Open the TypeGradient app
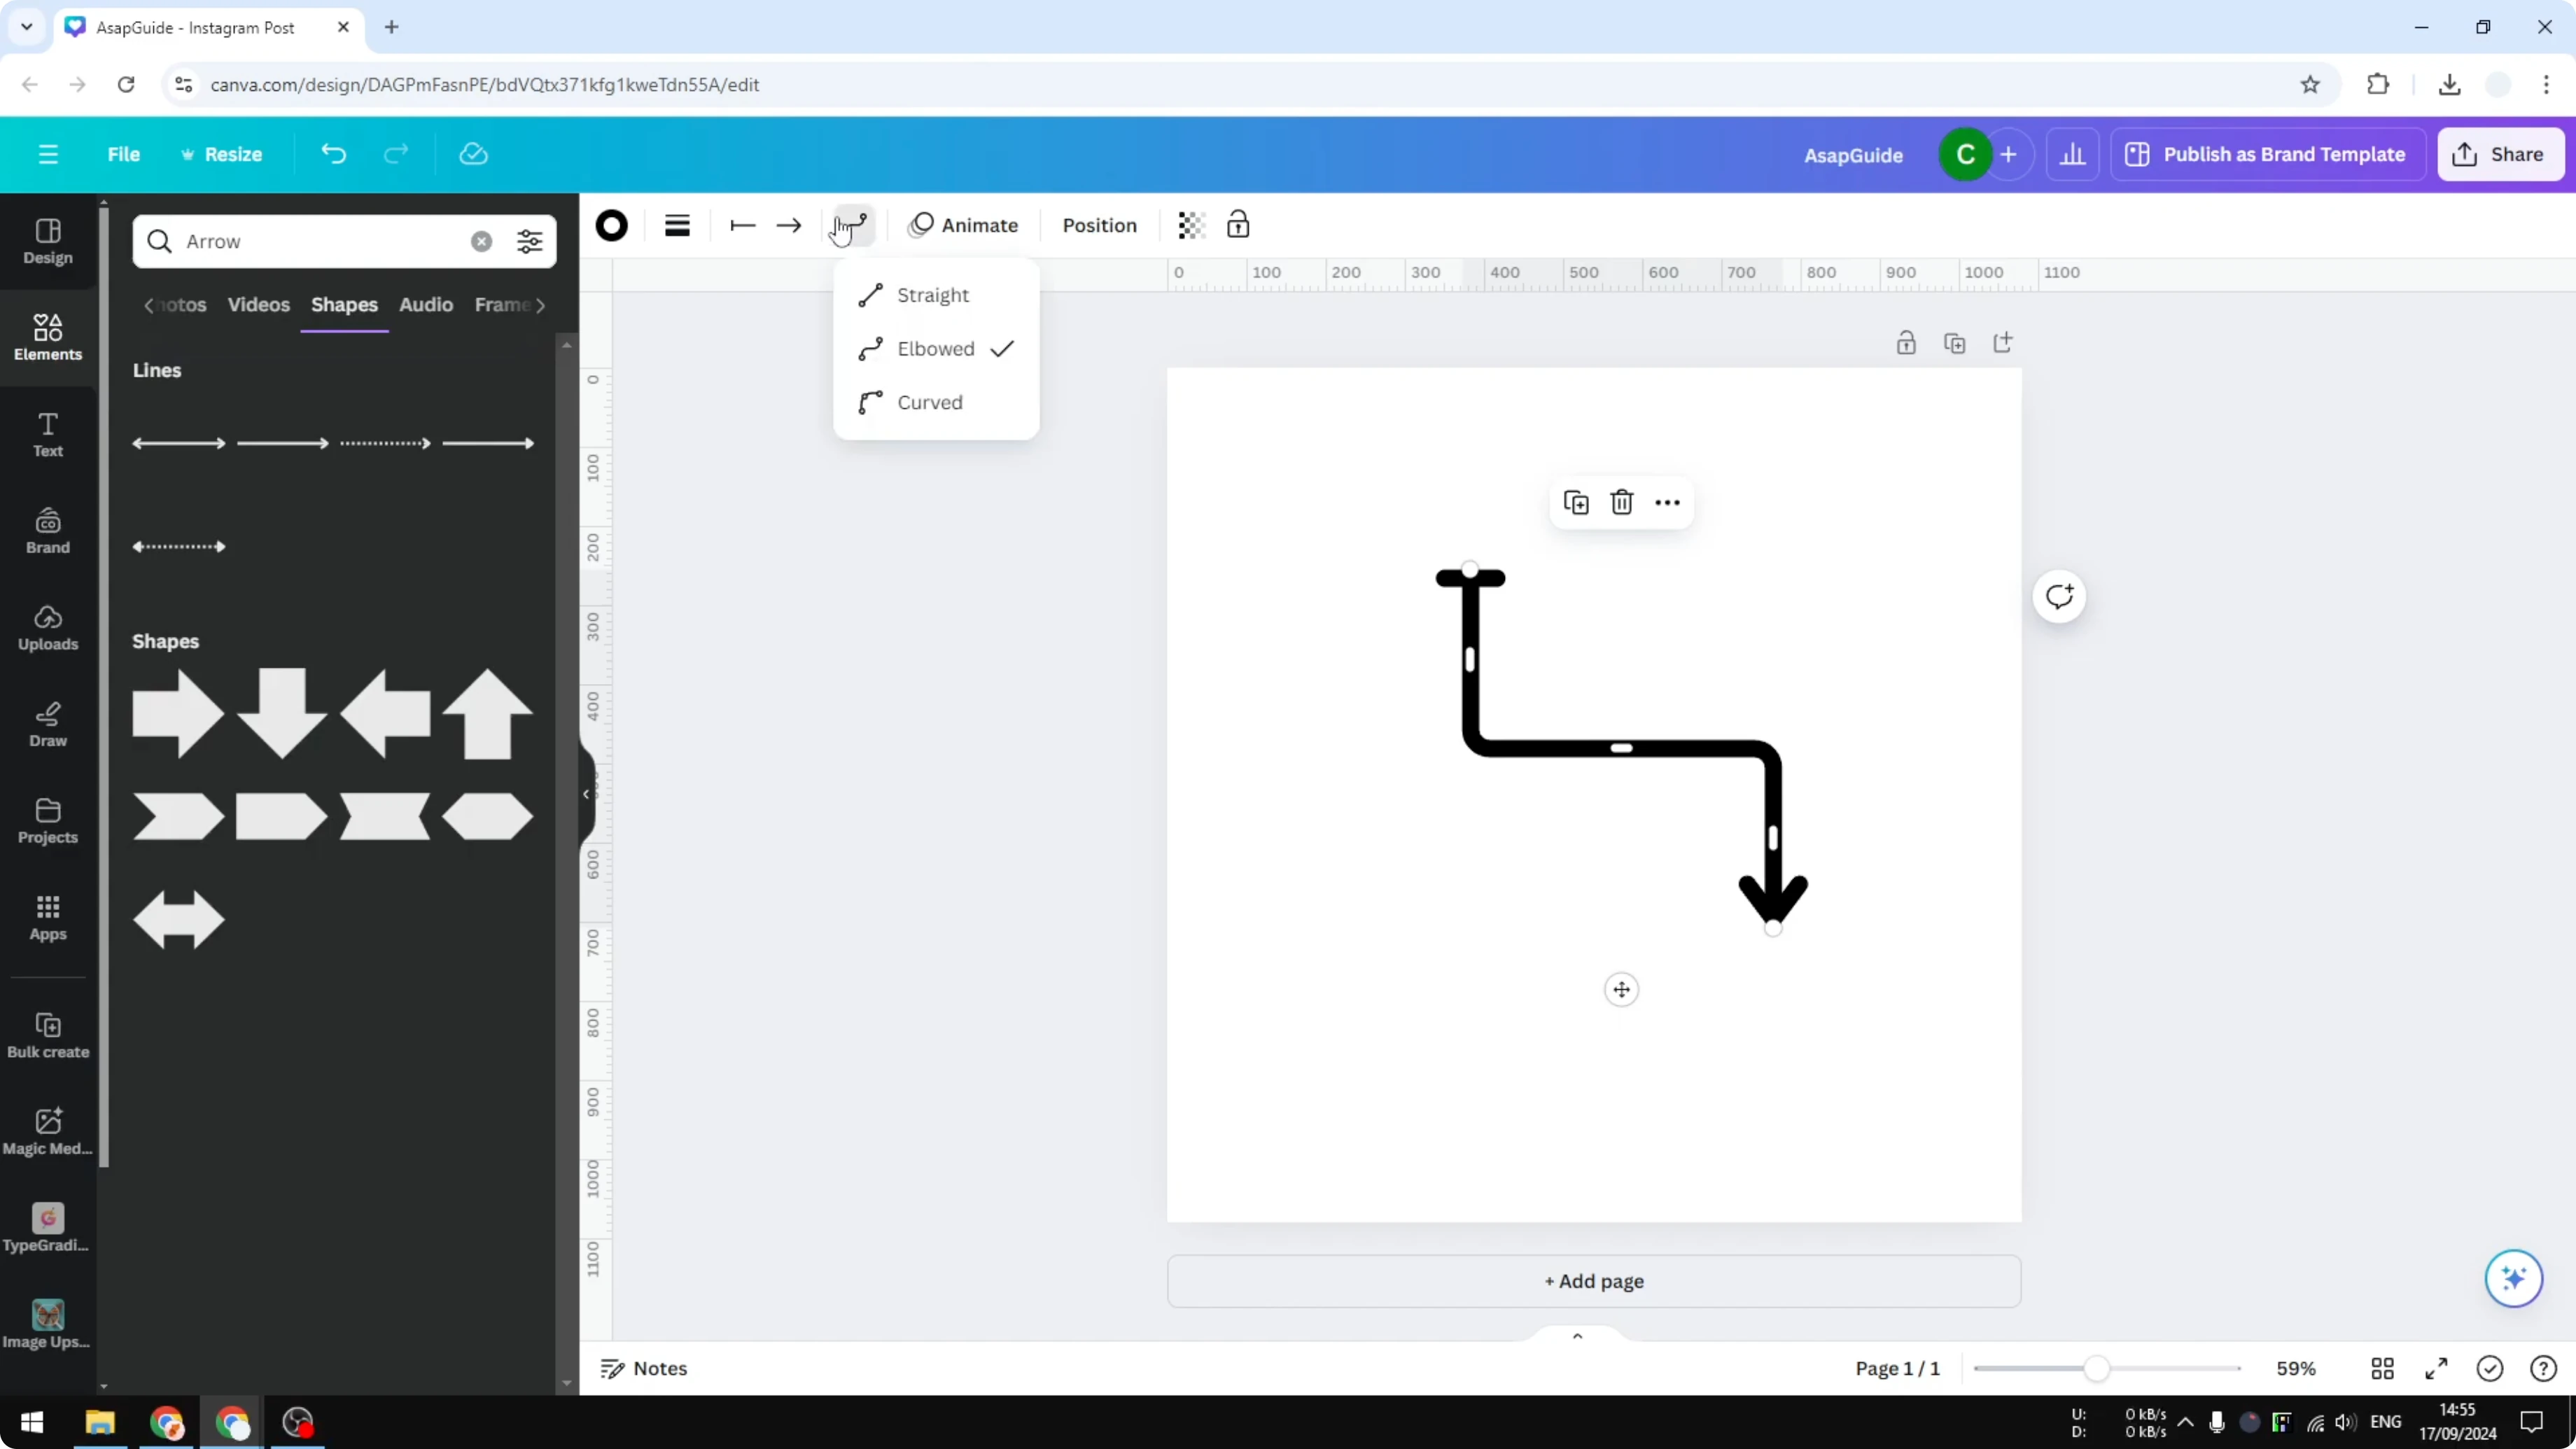Screen dimensions: 2576x1449 click(x=48, y=1228)
